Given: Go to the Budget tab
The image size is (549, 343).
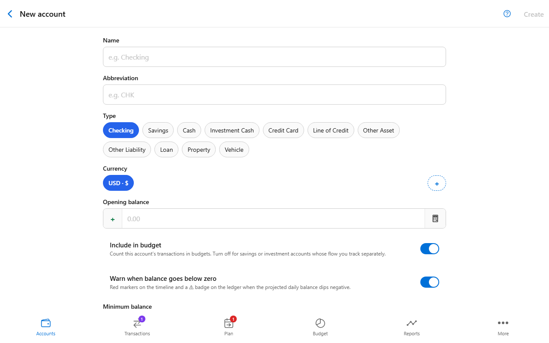Looking at the screenshot, I should click(320, 327).
